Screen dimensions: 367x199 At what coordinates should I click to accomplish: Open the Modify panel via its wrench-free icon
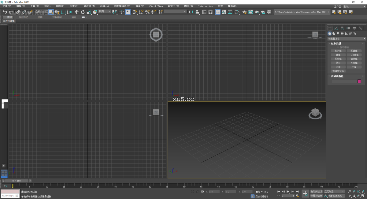(x=336, y=28)
